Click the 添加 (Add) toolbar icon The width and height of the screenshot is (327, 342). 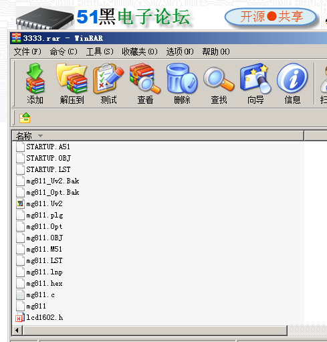pos(35,84)
